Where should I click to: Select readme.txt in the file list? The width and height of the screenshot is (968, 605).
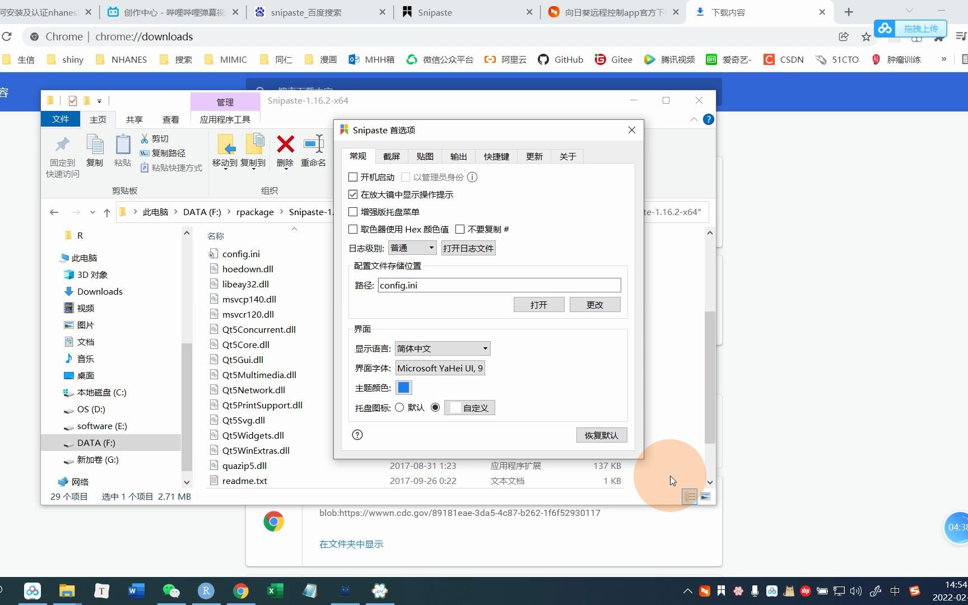tap(245, 481)
